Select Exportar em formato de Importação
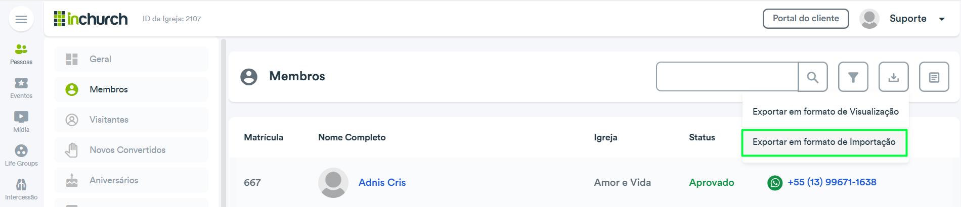The image size is (961, 207). [x=824, y=142]
